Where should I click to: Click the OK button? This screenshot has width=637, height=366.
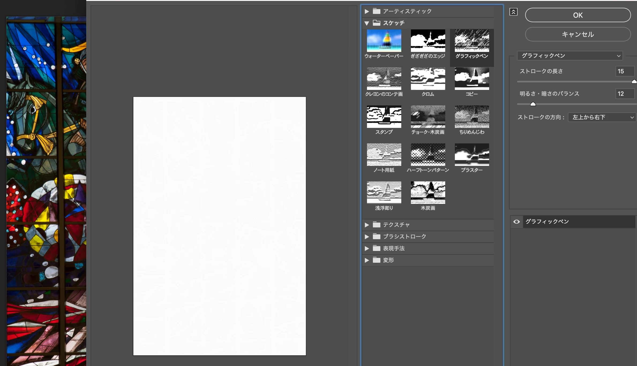click(578, 15)
